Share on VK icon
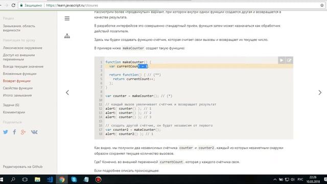This screenshot has width=327, height=184. click(34, 132)
